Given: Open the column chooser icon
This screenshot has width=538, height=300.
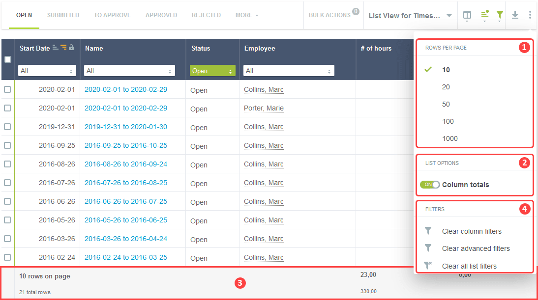Looking at the screenshot, I should 467,15.
